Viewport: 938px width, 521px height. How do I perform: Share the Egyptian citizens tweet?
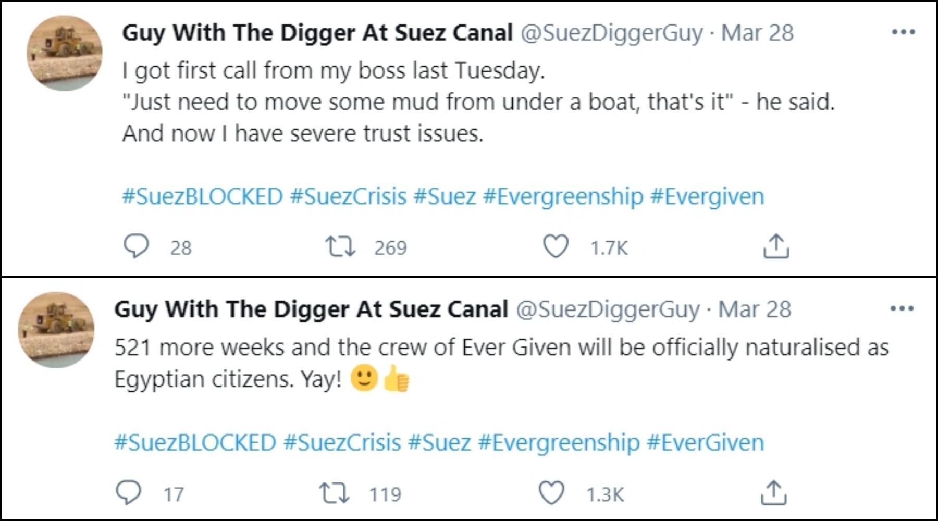(773, 493)
